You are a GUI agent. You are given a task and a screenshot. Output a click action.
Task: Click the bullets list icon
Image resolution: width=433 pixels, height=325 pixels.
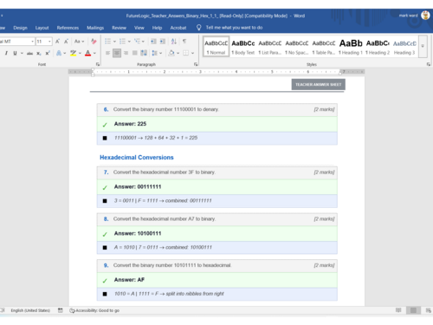coord(107,42)
